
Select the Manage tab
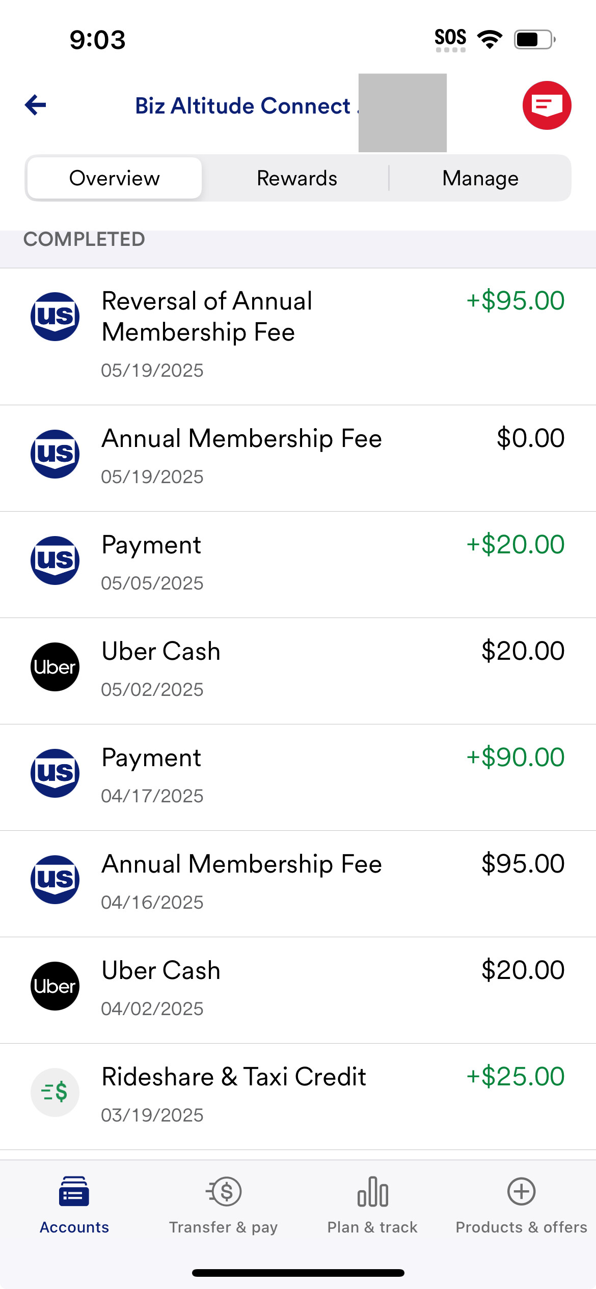tap(480, 178)
